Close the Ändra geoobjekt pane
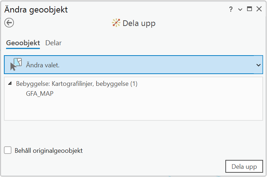 (259, 9)
